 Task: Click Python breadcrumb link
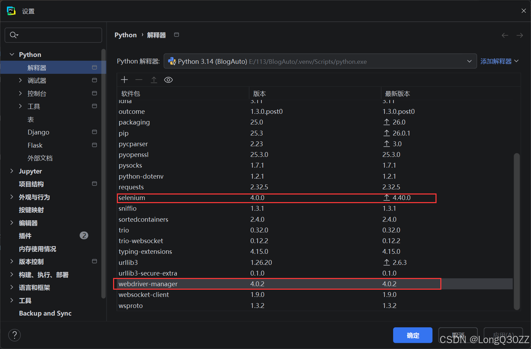(x=126, y=35)
